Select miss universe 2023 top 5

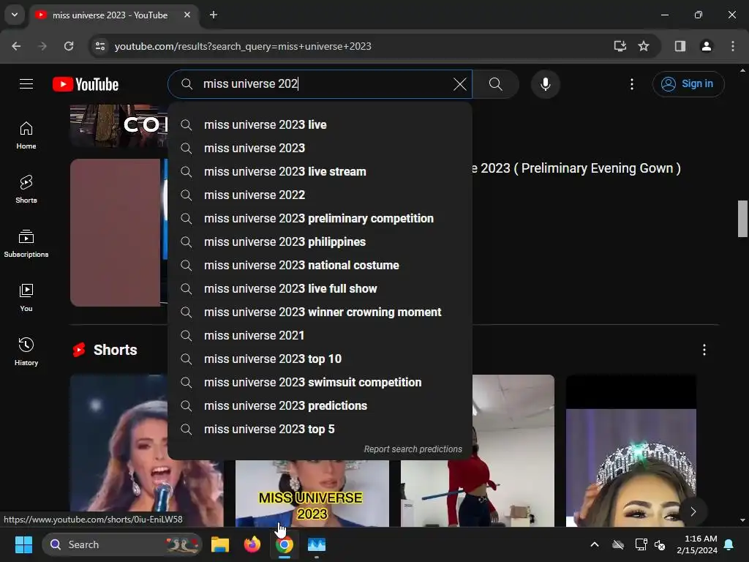pos(320,429)
